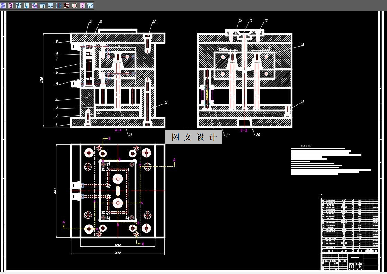Open the gear outline tool icon
Viewport: 387px width, 274px height.
pos(66,6)
